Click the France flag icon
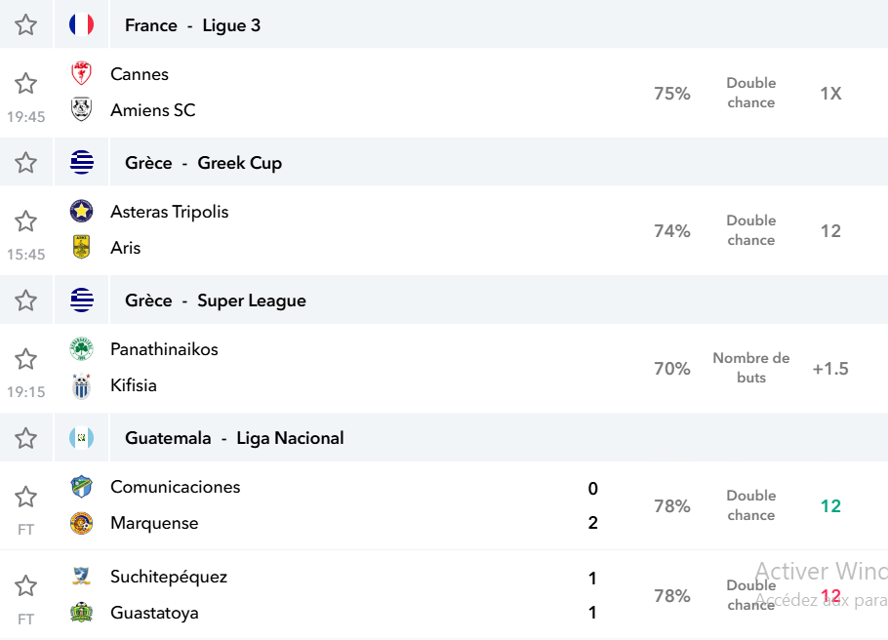This screenshot has height=640, width=888. tap(82, 25)
